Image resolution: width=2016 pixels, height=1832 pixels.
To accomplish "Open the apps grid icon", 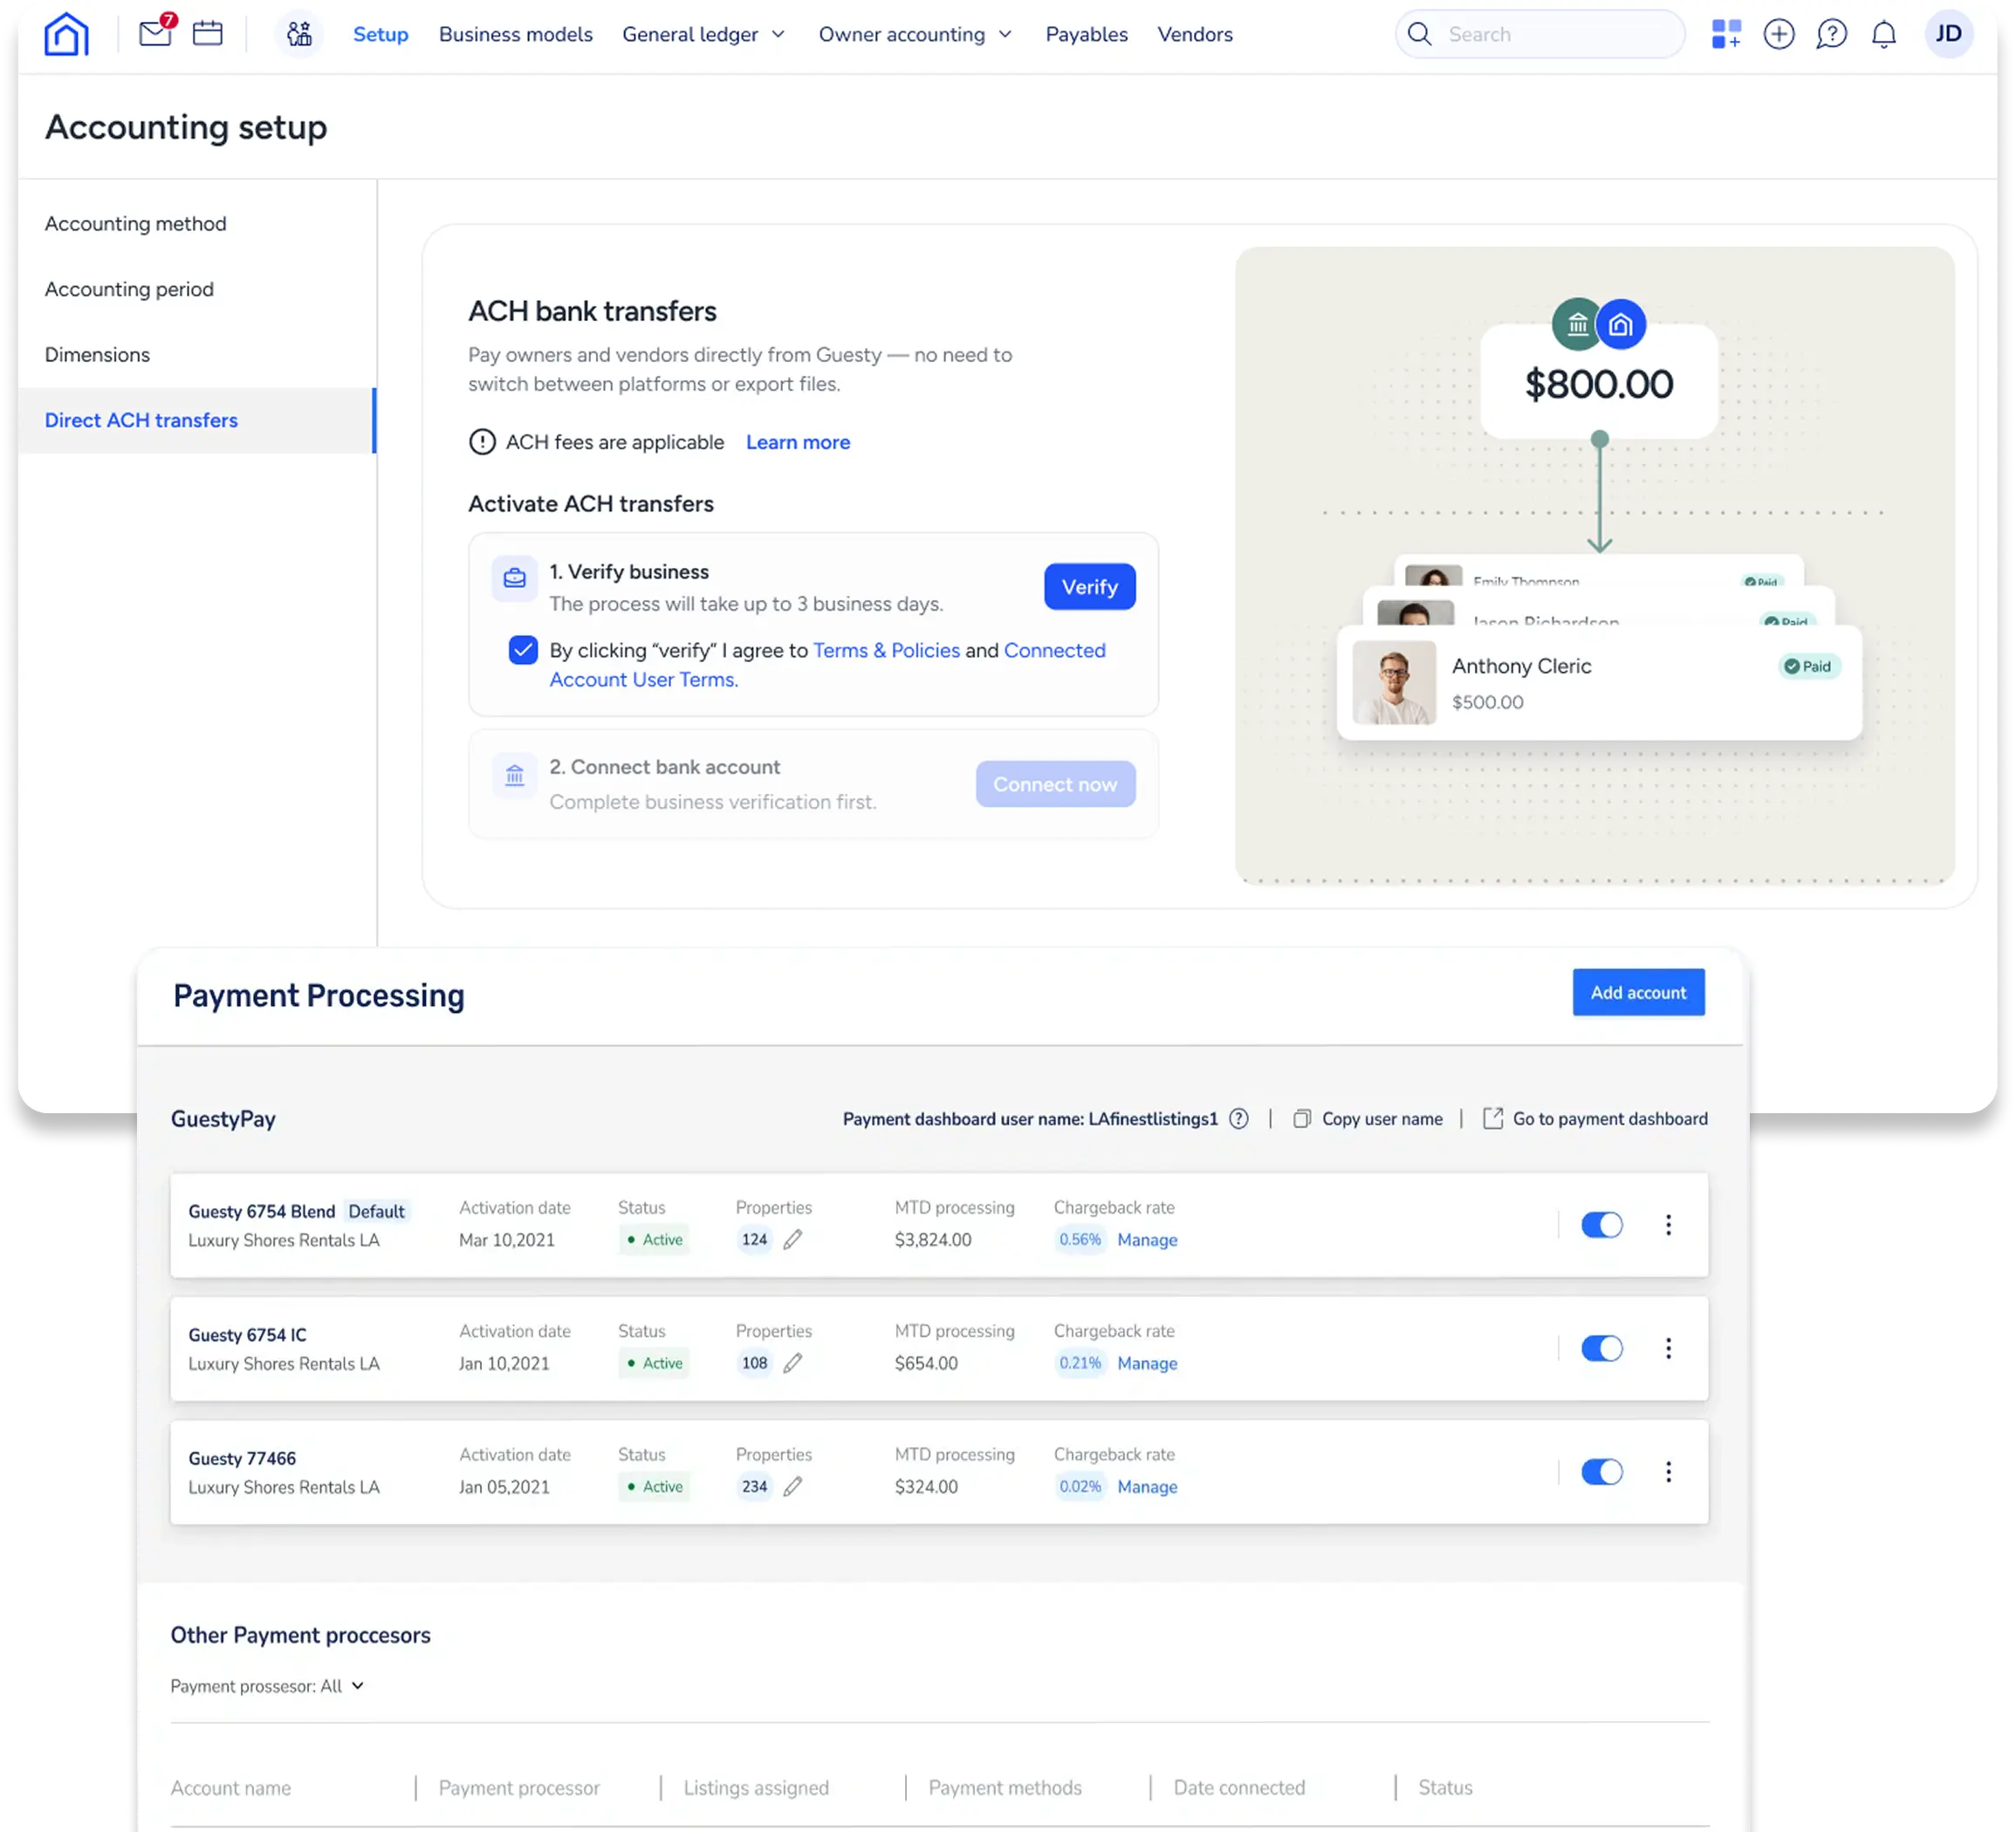I will click(x=1726, y=34).
